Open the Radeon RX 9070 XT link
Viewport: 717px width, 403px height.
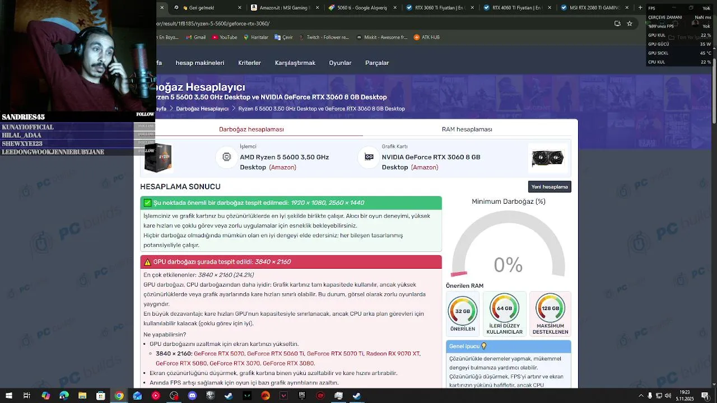point(393,354)
